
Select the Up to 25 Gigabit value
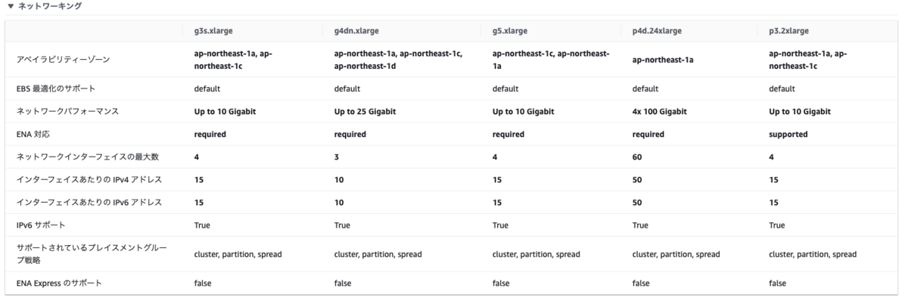click(365, 111)
